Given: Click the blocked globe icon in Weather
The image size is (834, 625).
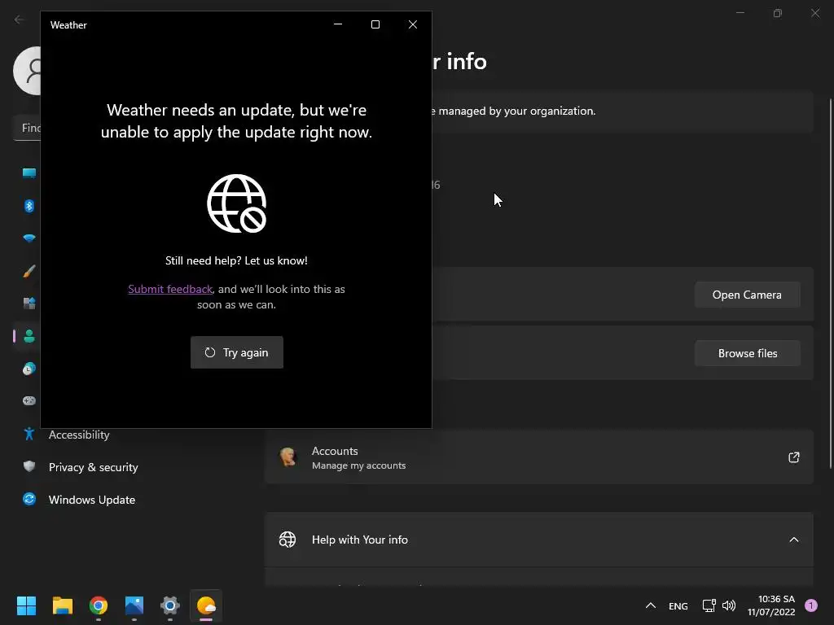Looking at the screenshot, I should (x=237, y=203).
